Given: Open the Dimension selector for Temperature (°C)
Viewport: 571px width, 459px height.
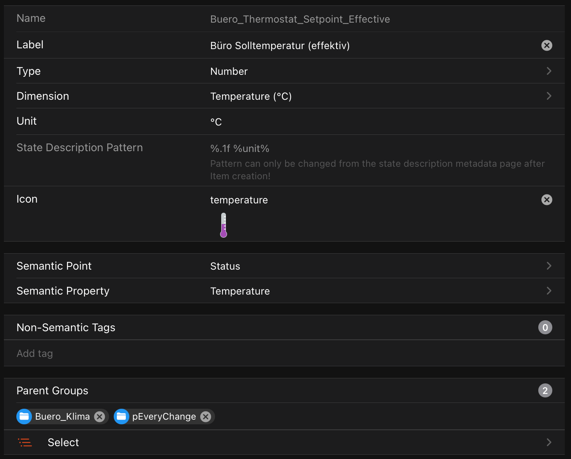Looking at the screenshot, I should pos(549,96).
